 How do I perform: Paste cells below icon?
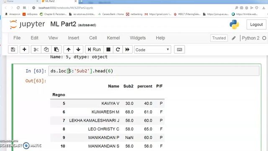(x=56, y=49)
